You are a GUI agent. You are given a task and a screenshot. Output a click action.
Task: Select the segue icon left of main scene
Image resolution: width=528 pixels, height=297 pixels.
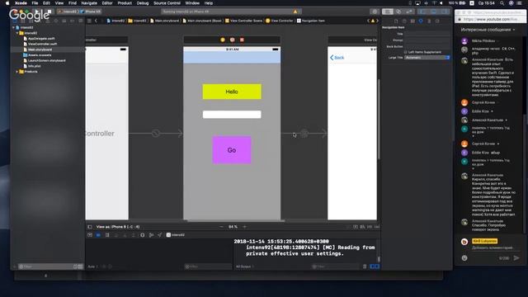pos(155,134)
